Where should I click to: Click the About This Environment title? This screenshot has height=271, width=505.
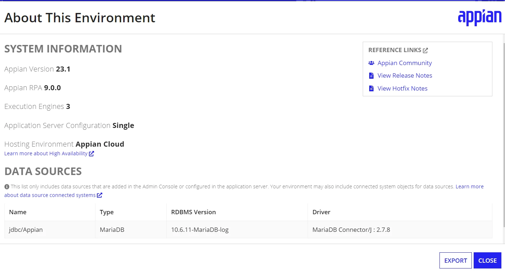pyautogui.click(x=80, y=18)
